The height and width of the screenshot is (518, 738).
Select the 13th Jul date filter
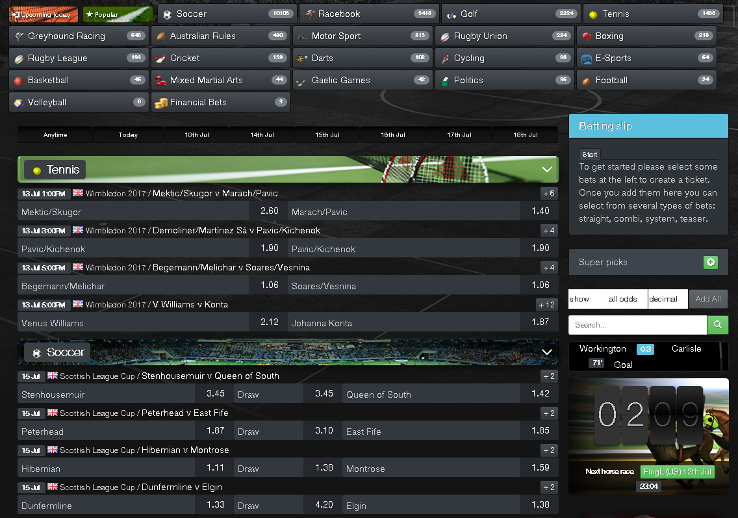197,135
